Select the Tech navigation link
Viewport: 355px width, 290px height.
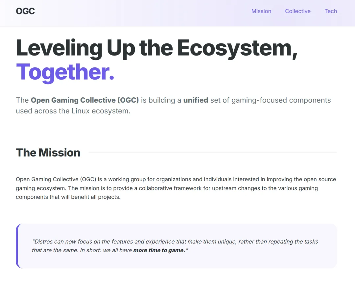click(x=331, y=11)
